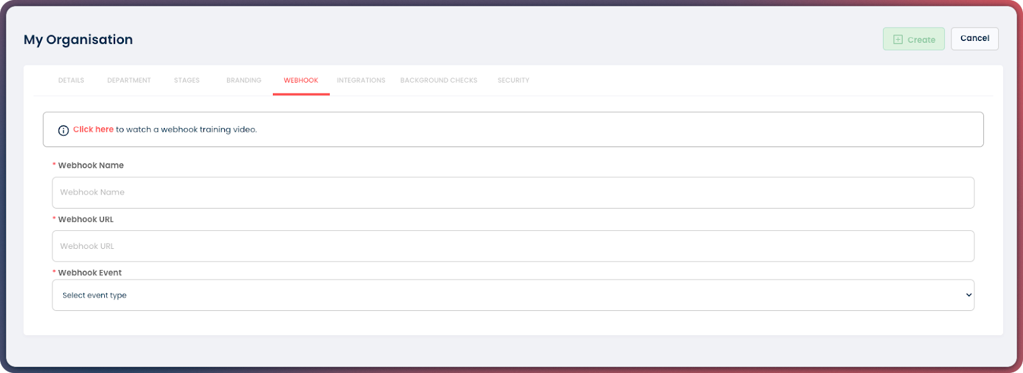Click the 'Webhook Name' field label
This screenshot has width=1023, height=373.
click(91, 165)
